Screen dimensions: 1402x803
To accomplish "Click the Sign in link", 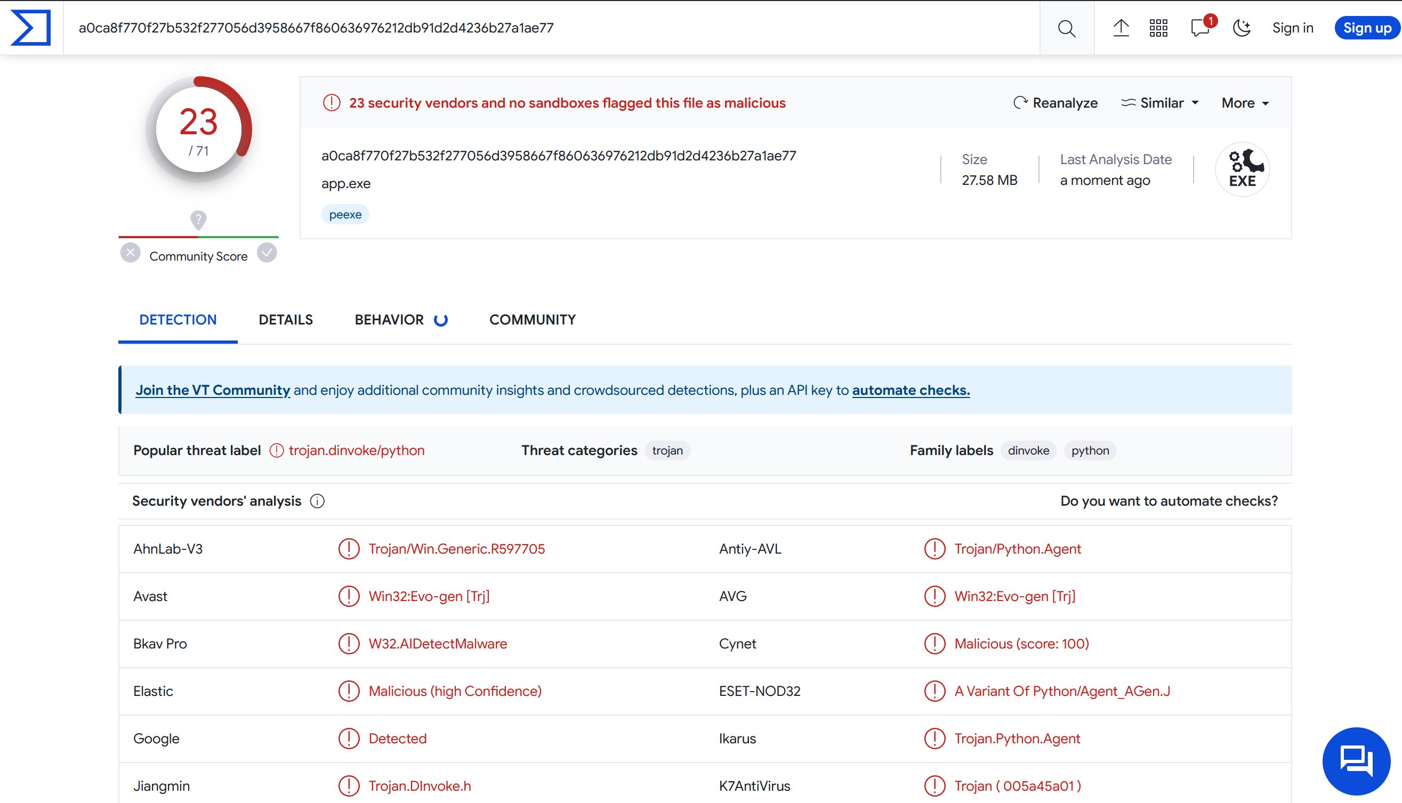I will tap(1292, 28).
